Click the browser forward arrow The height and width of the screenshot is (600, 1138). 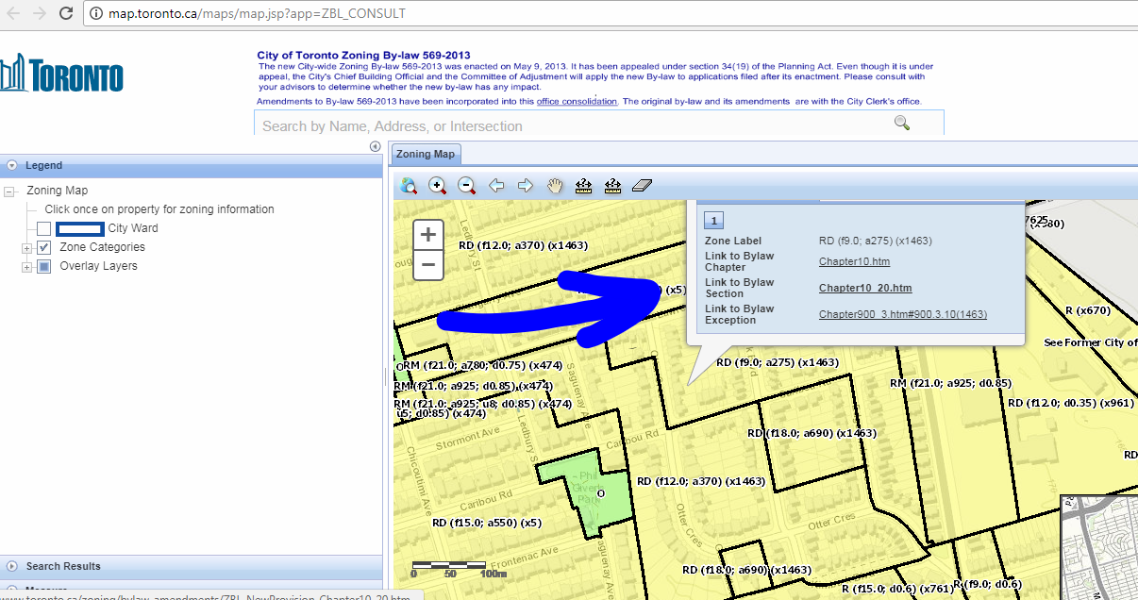[39, 13]
